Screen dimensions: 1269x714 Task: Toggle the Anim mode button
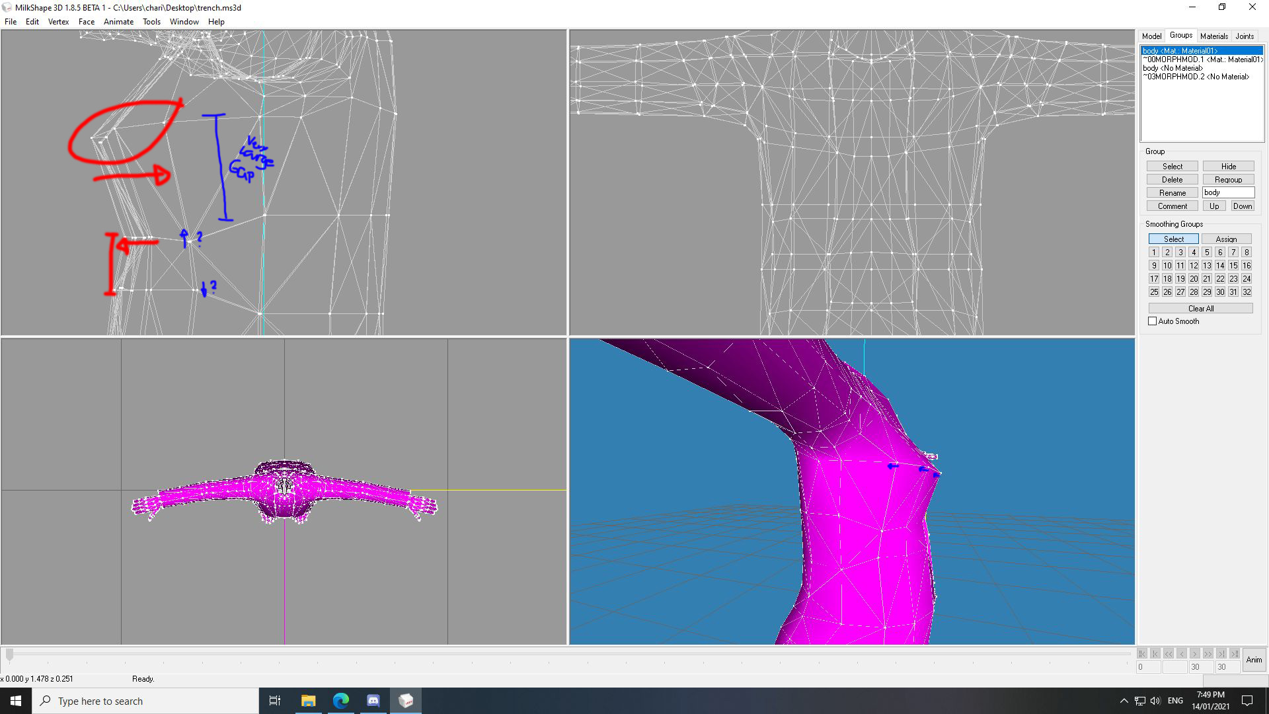tap(1254, 660)
